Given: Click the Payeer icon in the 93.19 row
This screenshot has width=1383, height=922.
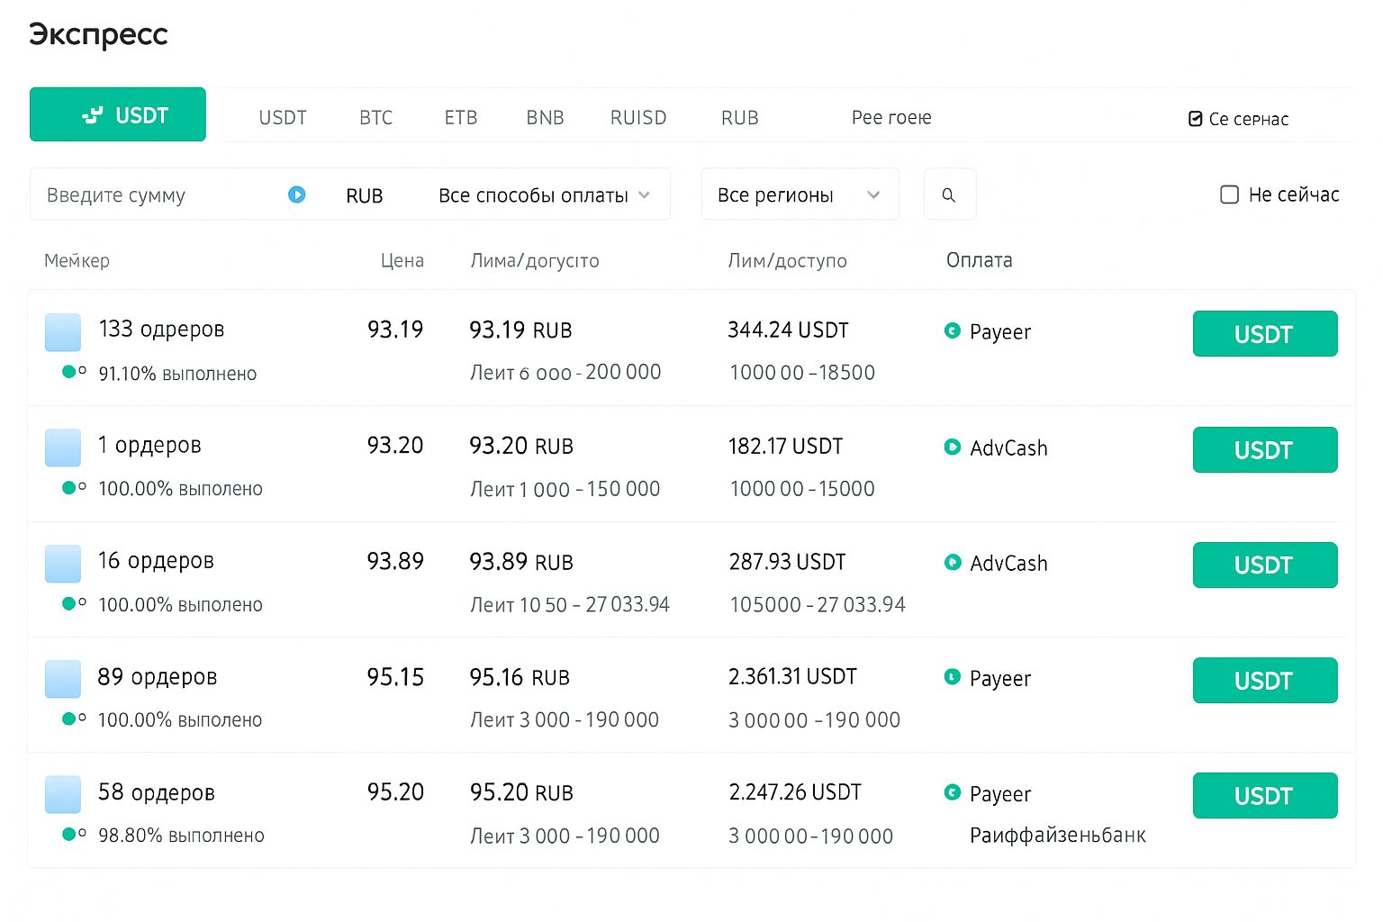Looking at the screenshot, I should pos(953,330).
